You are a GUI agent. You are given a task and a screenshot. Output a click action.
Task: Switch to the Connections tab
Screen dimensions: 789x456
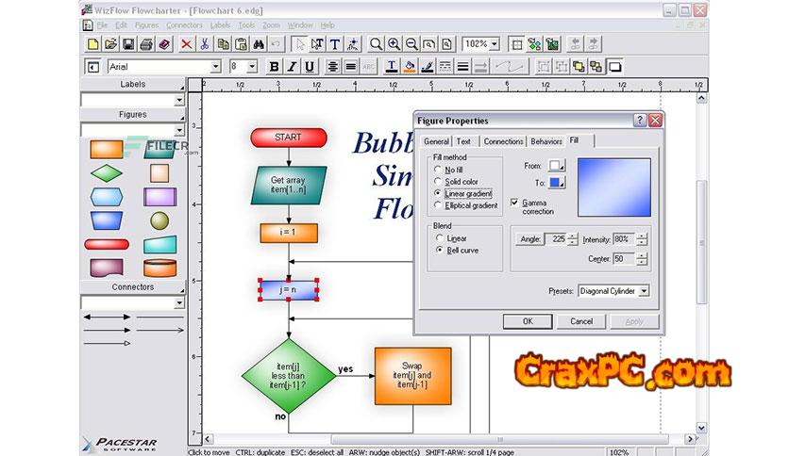tap(503, 141)
